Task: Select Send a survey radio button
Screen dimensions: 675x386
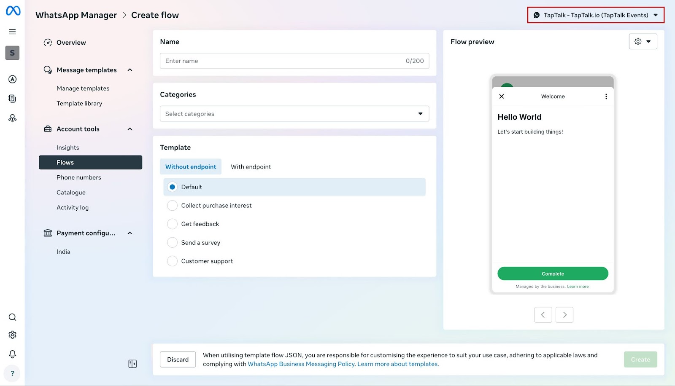Action: tap(172, 243)
